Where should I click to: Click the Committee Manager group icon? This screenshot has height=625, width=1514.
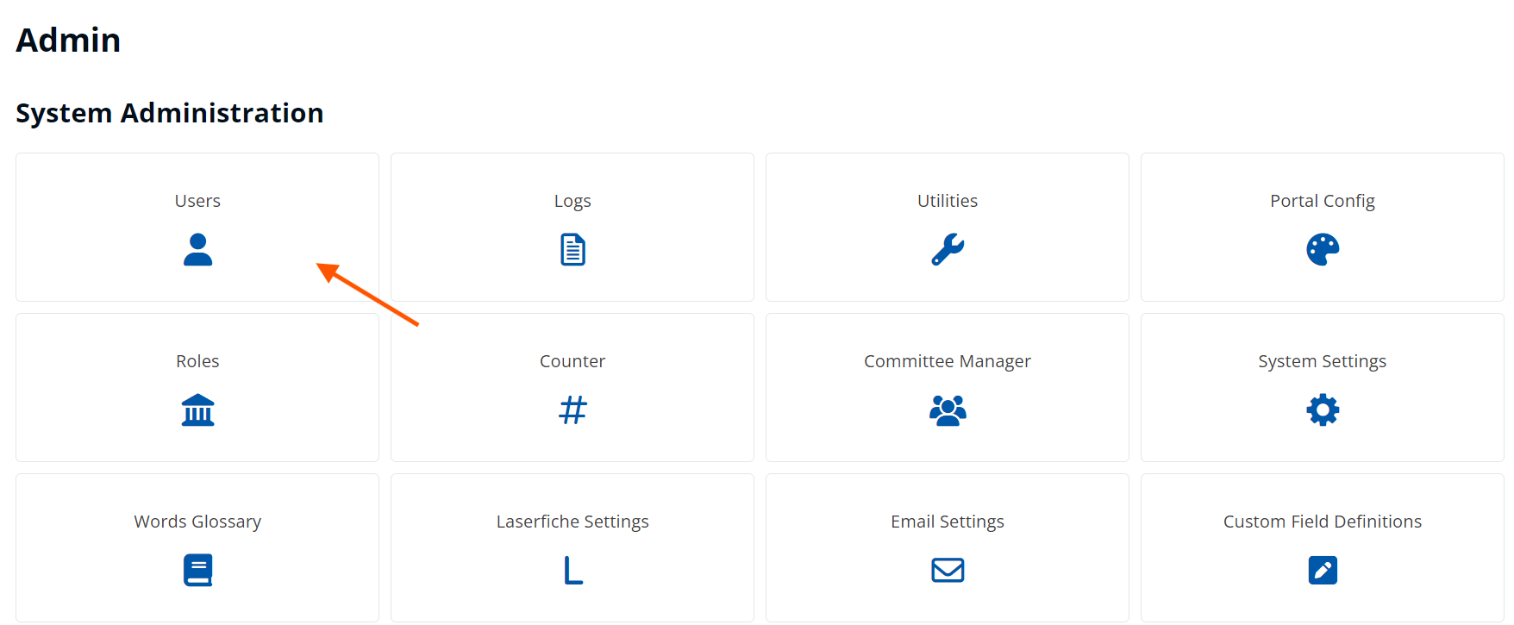[948, 409]
